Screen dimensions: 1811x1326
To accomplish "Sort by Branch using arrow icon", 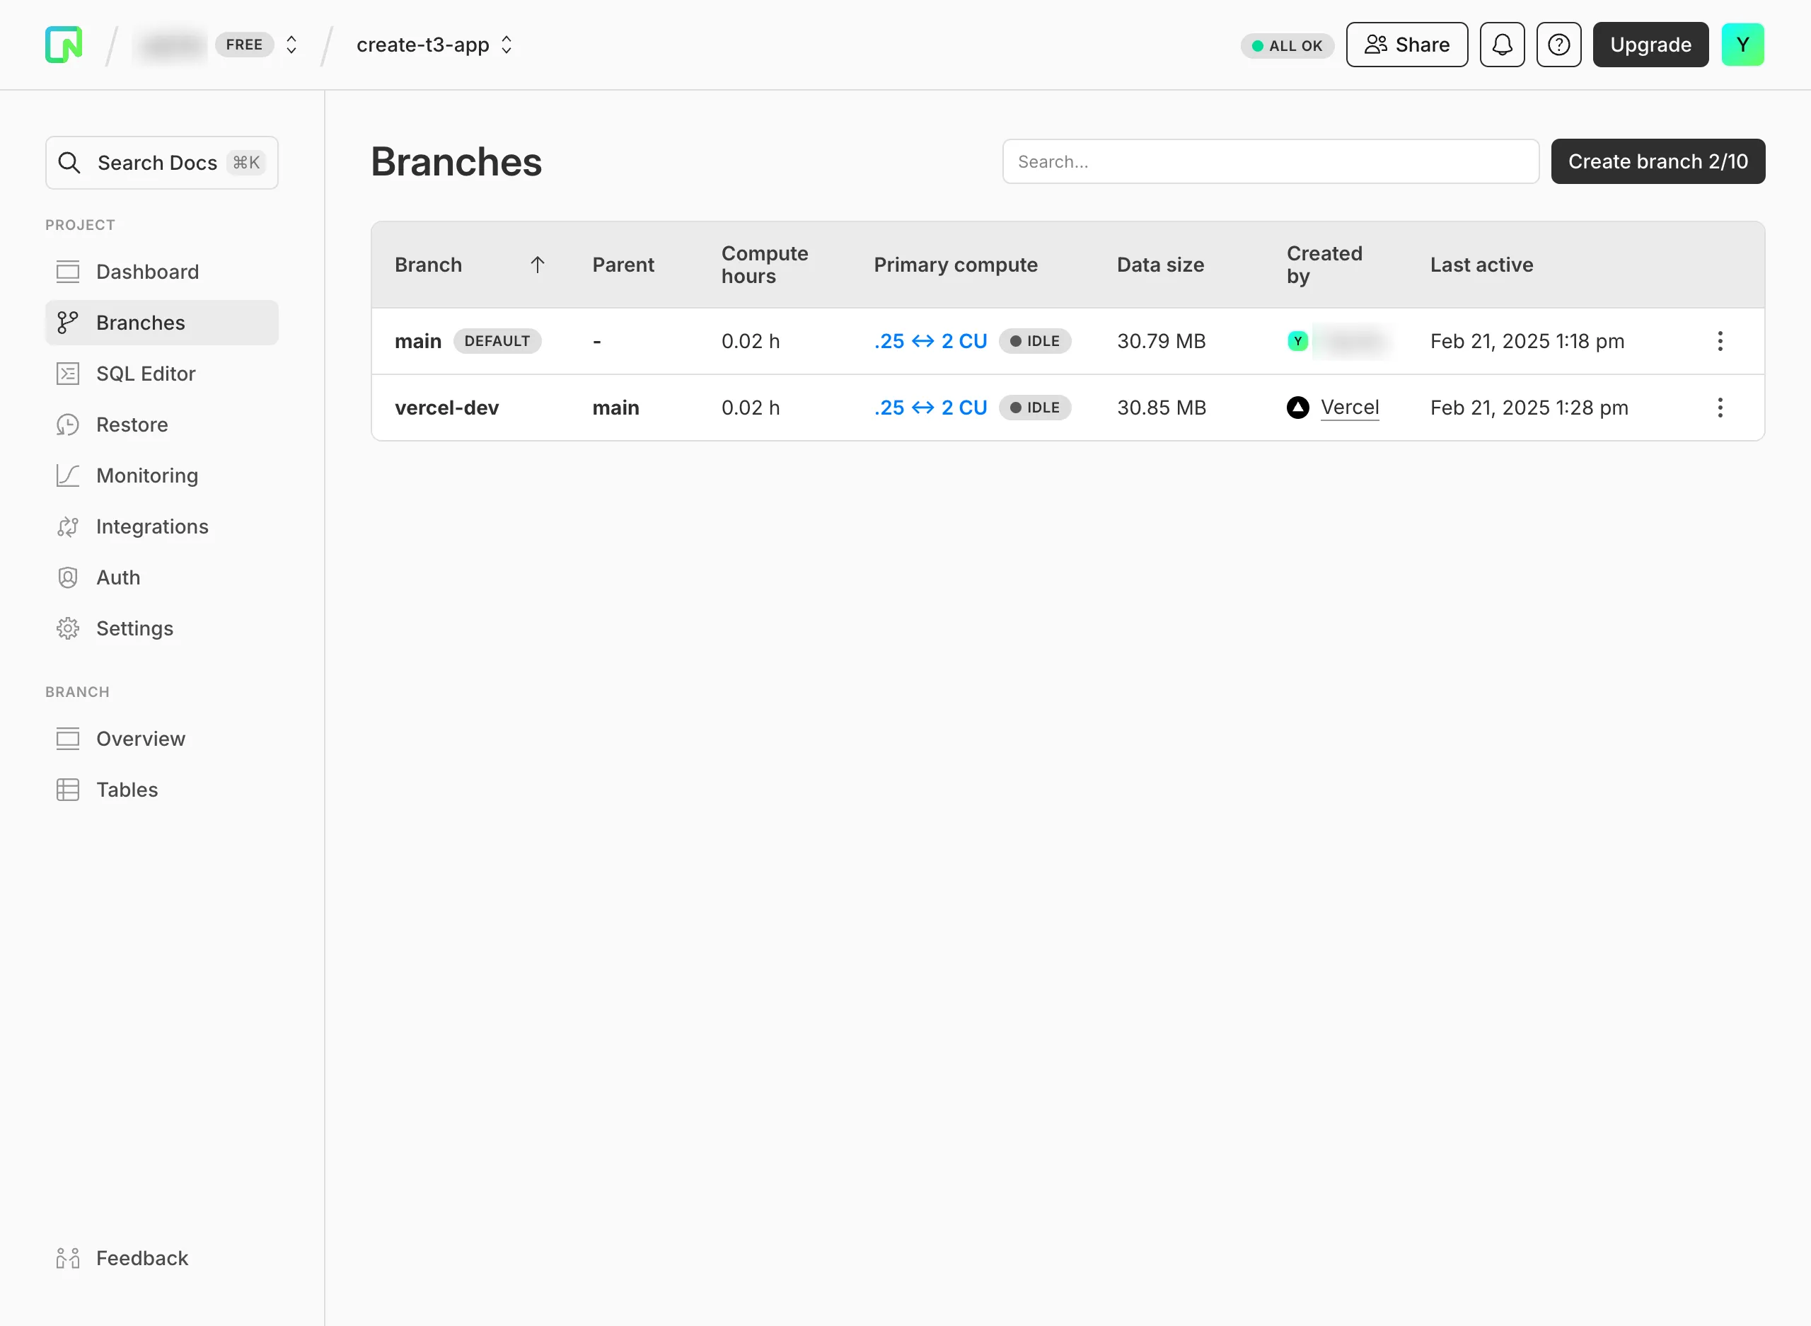I will (x=538, y=264).
